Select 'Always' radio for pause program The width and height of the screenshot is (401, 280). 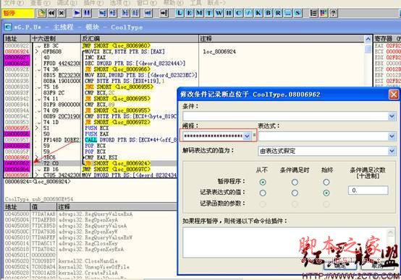click(326, 182)
